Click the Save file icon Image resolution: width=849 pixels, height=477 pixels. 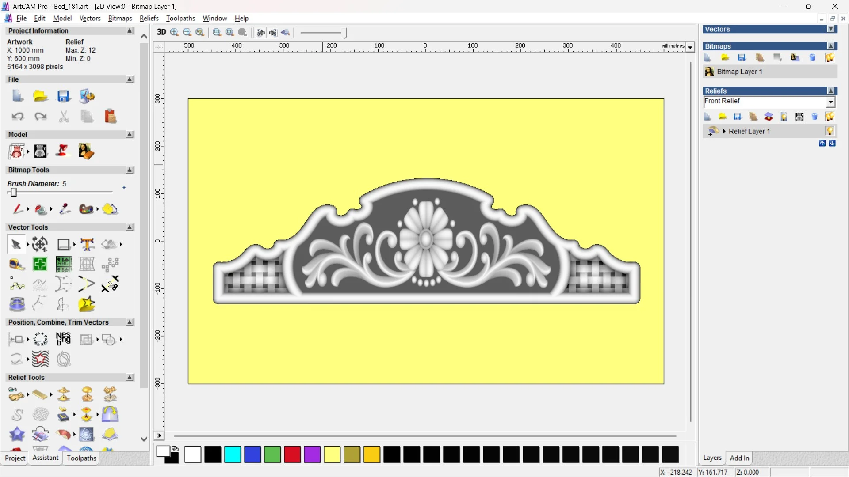63,96
